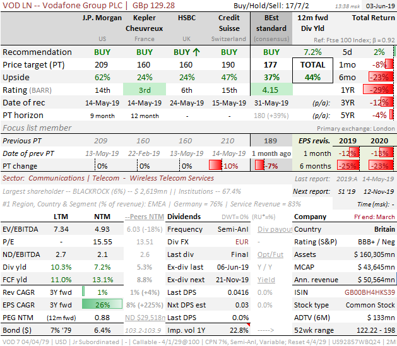Click the Div payout link
Viewport: 397px width, 346px height.
(275, 229)
